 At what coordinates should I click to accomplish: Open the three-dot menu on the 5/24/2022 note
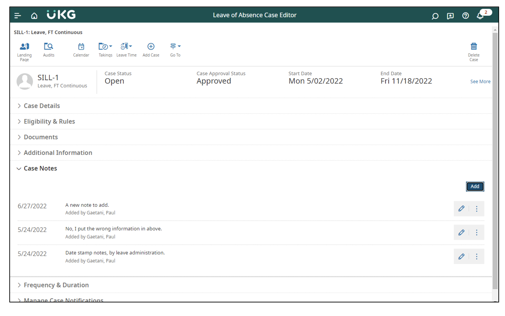pos(476,232)
